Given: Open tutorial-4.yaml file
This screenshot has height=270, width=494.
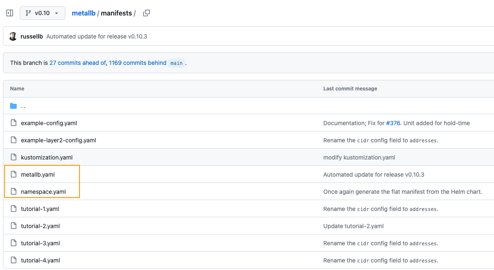Looking at the screenshot, I should click(x=40, y=260).
